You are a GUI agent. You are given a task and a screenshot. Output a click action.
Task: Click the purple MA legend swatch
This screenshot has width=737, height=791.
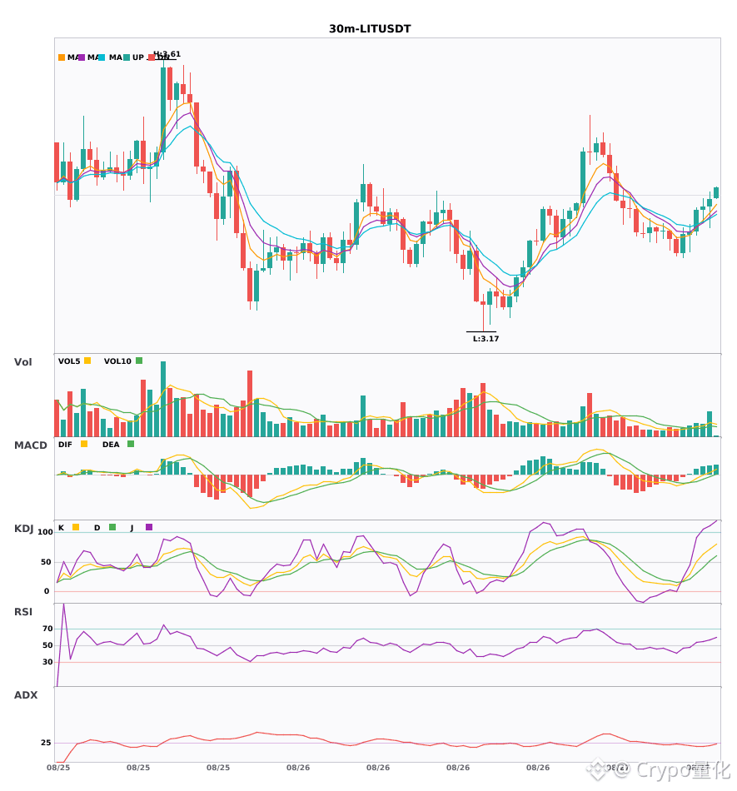tap(82, 57)
